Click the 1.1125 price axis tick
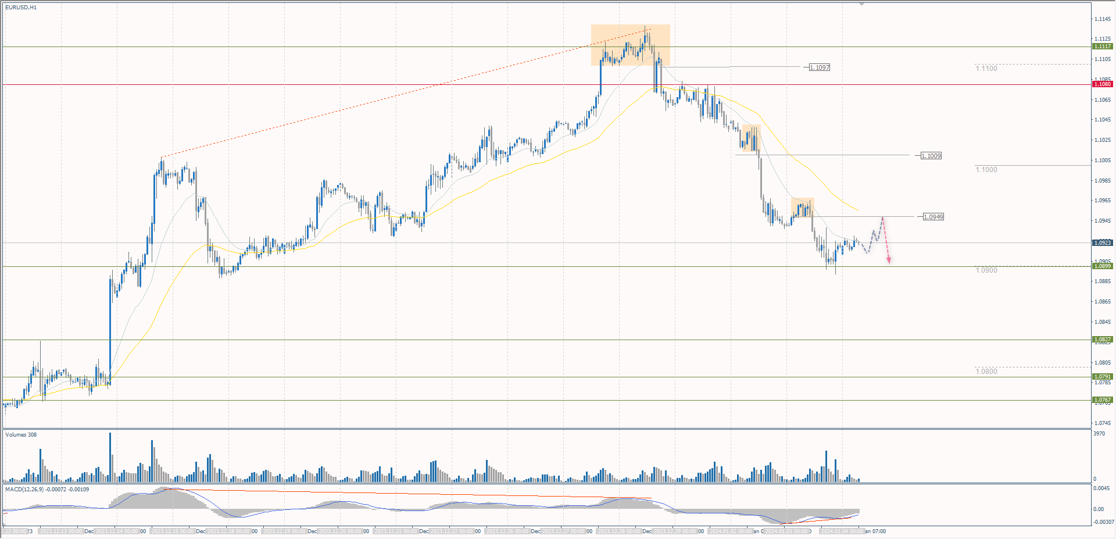 point(1103,39)
